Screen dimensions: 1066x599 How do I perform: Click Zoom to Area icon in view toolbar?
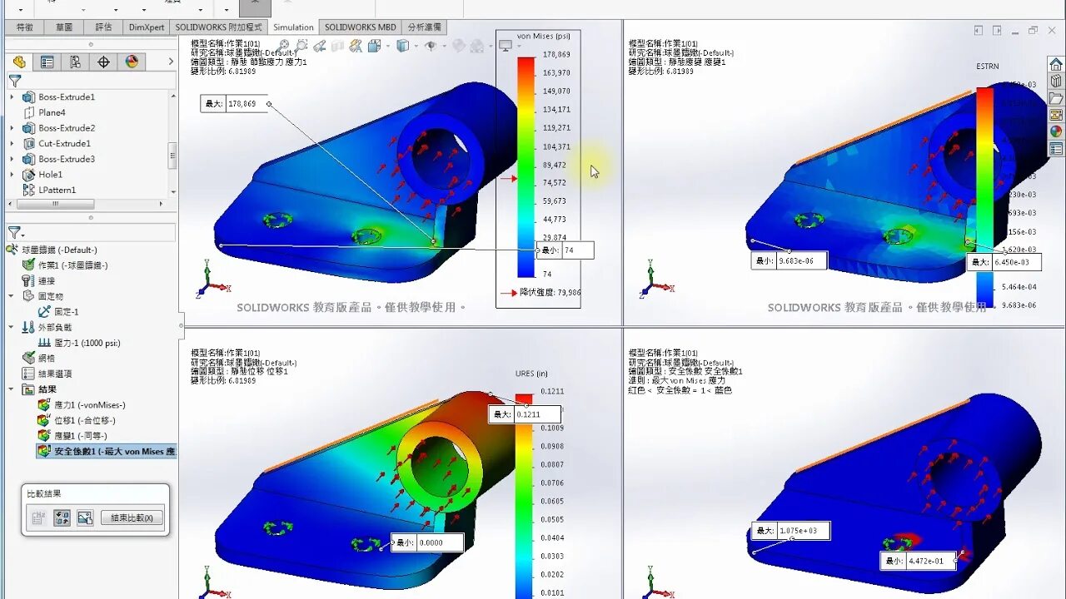coord(301,46)
